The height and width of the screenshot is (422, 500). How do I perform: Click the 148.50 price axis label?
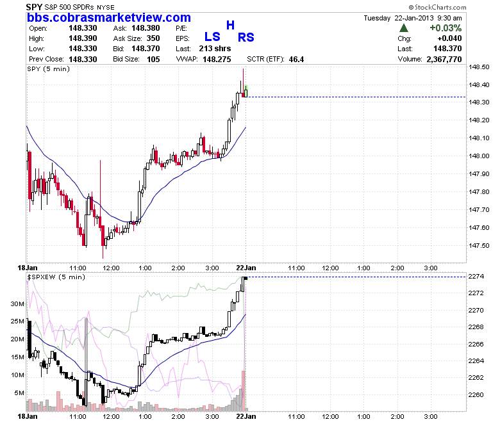tap(479, 67)
